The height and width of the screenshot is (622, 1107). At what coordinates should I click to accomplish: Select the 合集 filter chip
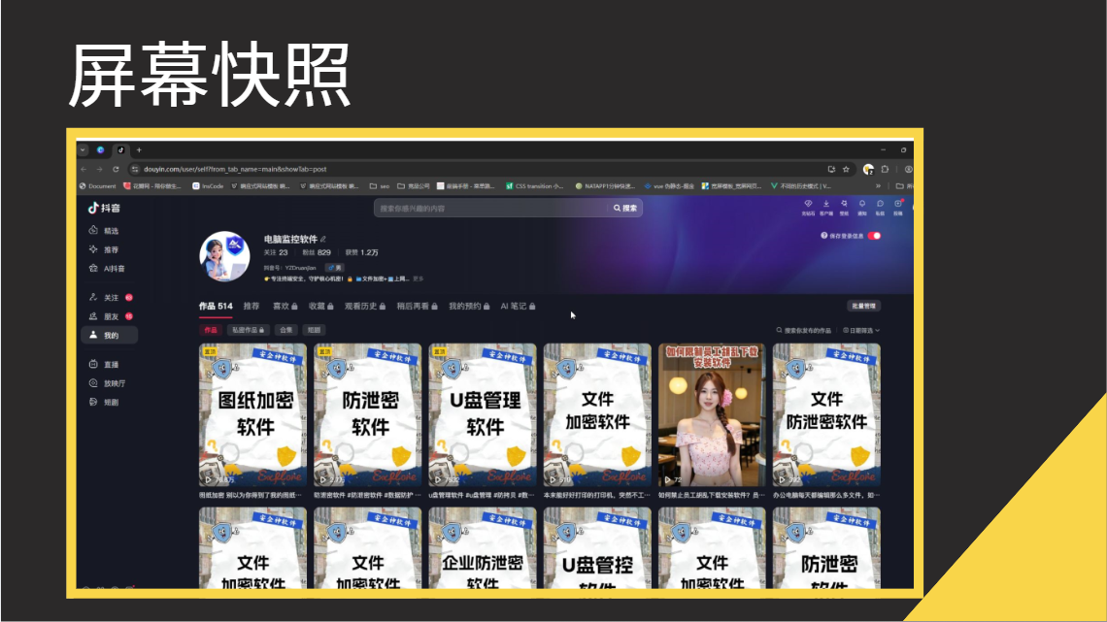(x=285, y=330)
